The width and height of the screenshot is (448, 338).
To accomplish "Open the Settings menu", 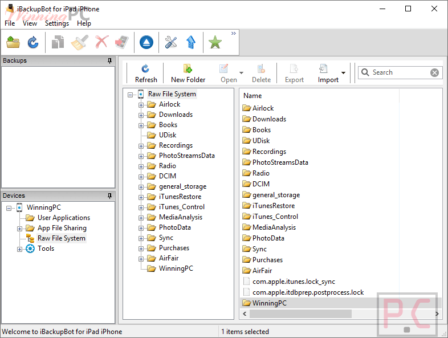I will tap(57, 23).
